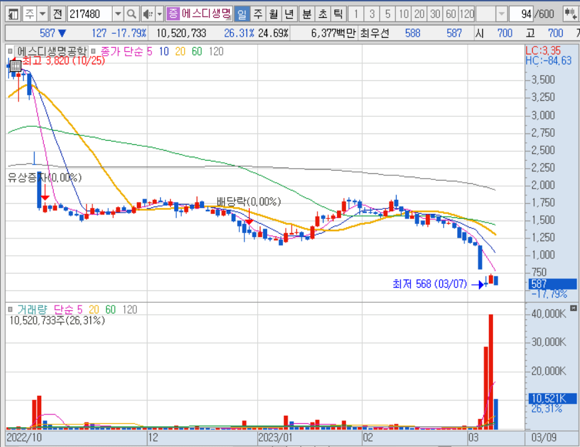Choose the 30 interval button
The image size is (580, 447).
click(x=435, y=15)
